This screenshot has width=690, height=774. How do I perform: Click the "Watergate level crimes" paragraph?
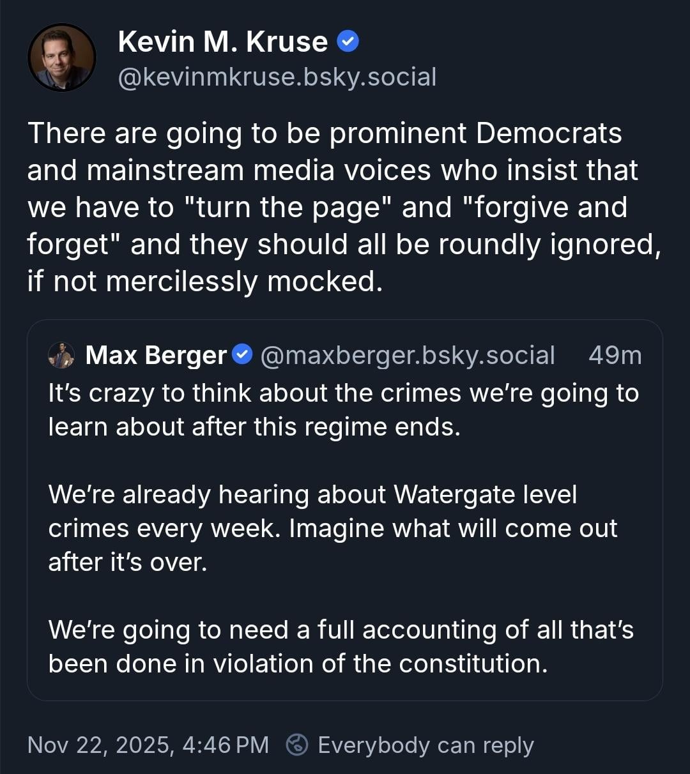pos(332,528)
